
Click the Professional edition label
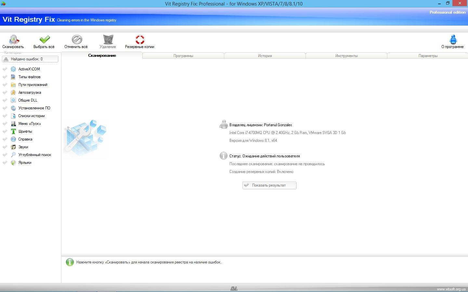pyautogui.click(x=448, y=12)
